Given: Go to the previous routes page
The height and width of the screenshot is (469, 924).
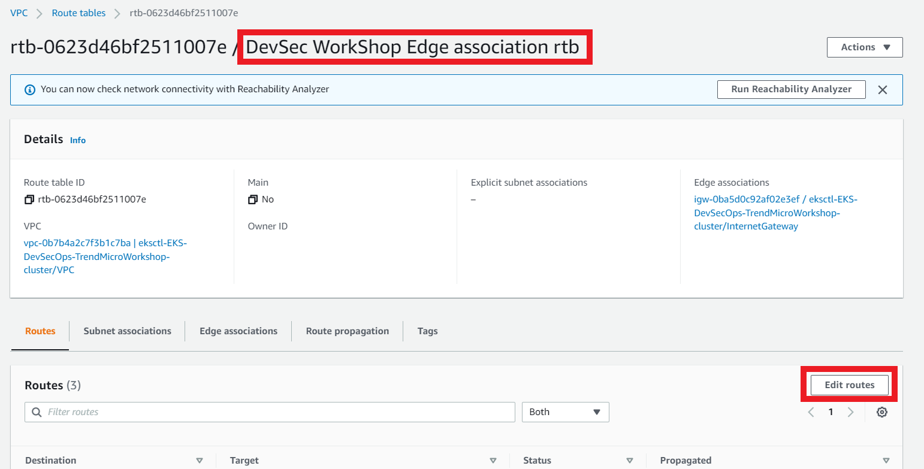Looking at the screenshot, I should [811, 412].
